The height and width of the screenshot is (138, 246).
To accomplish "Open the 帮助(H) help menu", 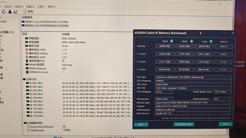I will (x=52, y=7).
